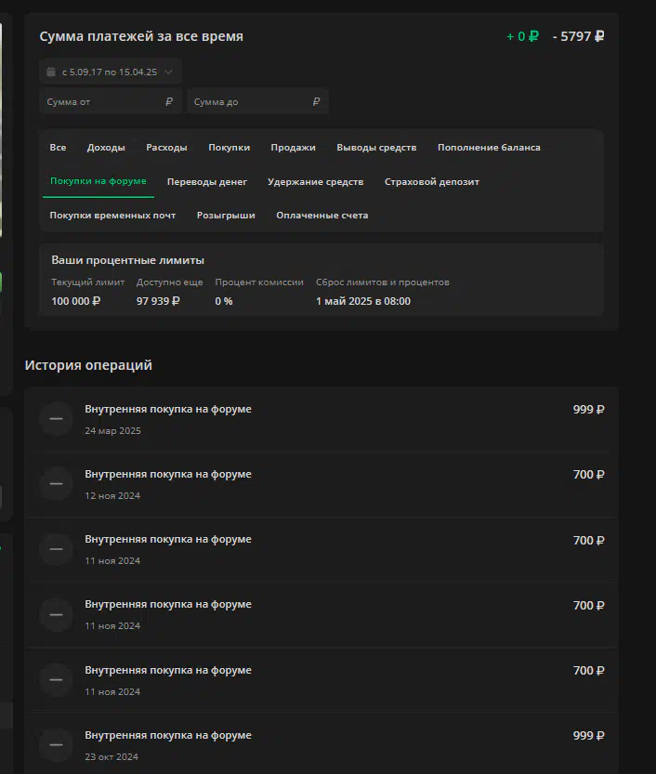The height and width of the screenshot is (774, 656).
Task: Click the minus icon for 23 окт 2024 purchase
Action: click(x=57, y=745)
